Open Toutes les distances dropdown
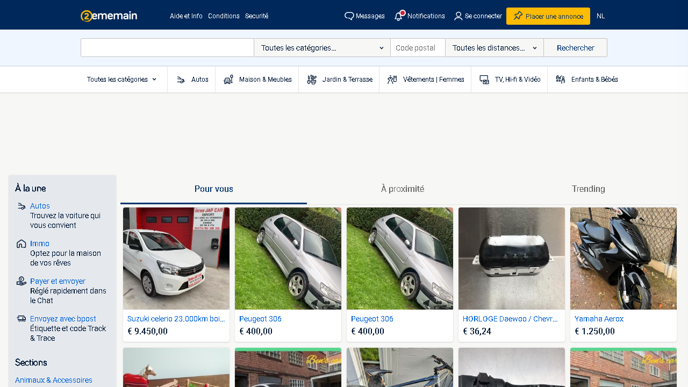 (494, 48)
